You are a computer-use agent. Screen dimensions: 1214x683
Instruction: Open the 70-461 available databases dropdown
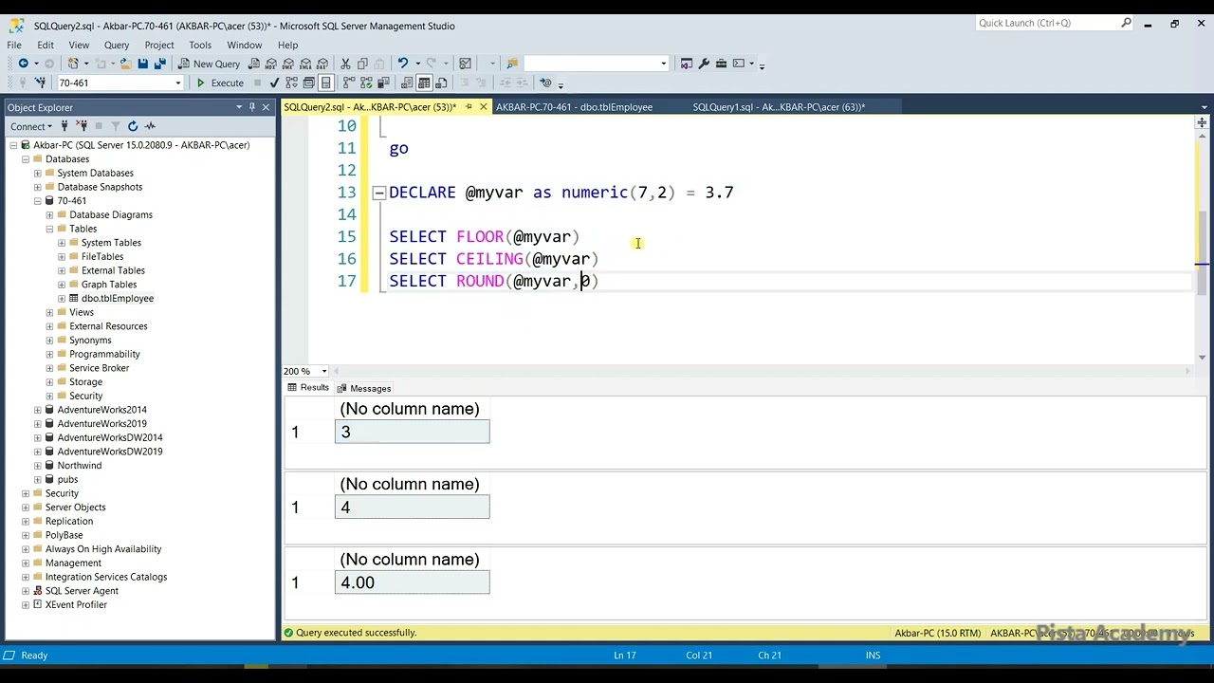[177, 83]
